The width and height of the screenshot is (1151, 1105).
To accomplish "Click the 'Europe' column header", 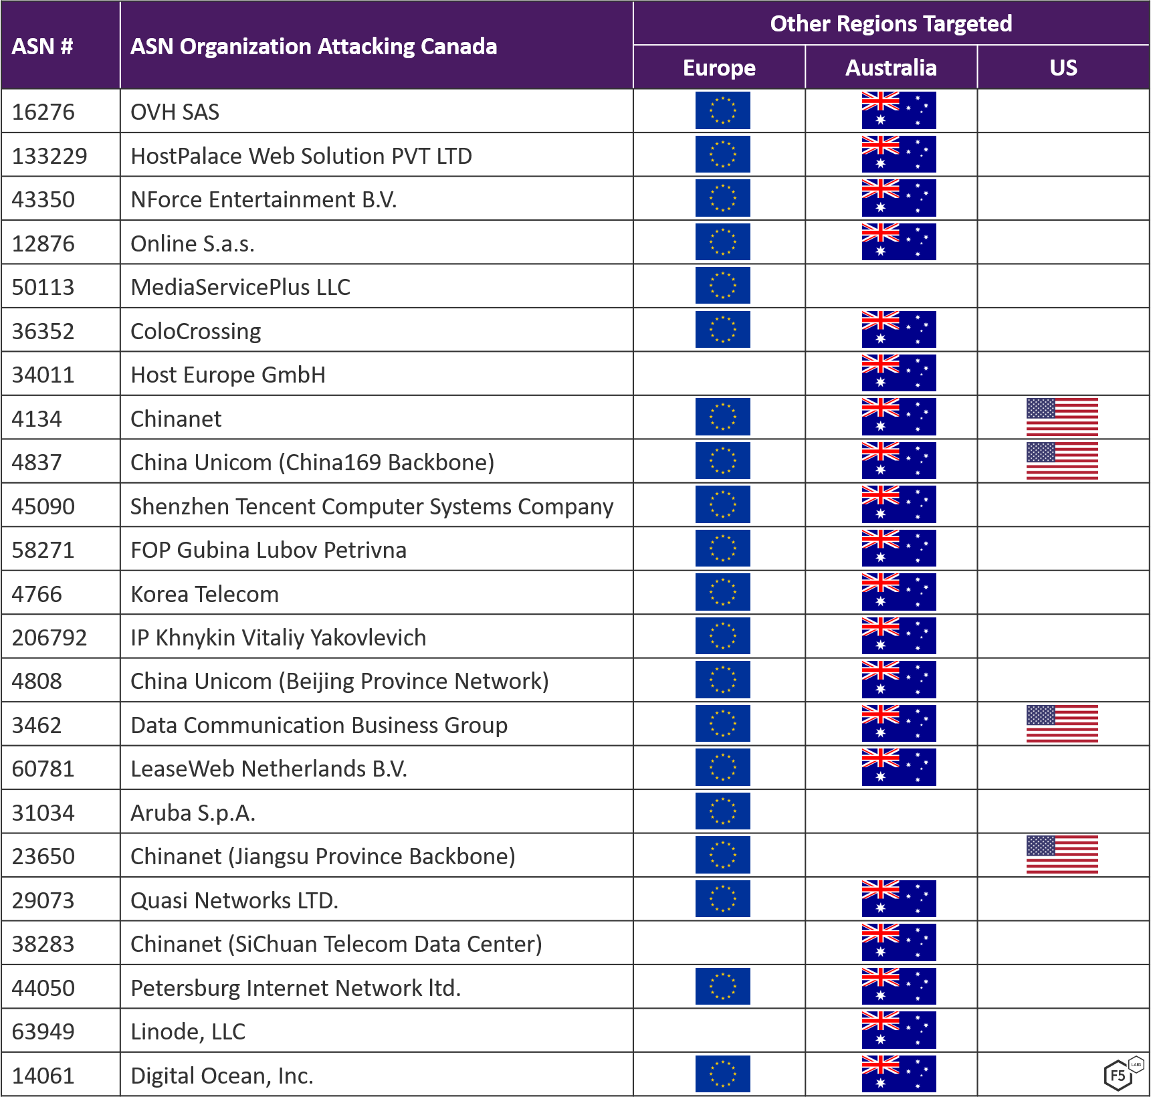I will pyautogui.click(x=719, y=68).
